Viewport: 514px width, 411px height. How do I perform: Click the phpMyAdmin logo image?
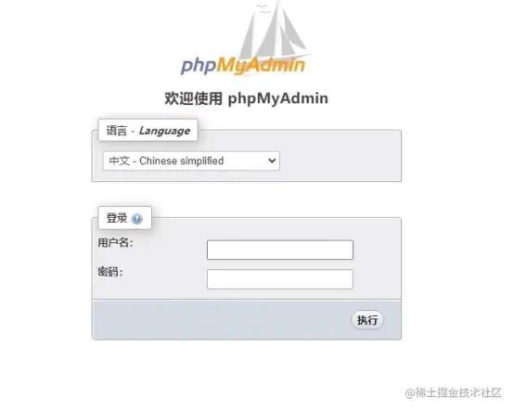point(245,39)
